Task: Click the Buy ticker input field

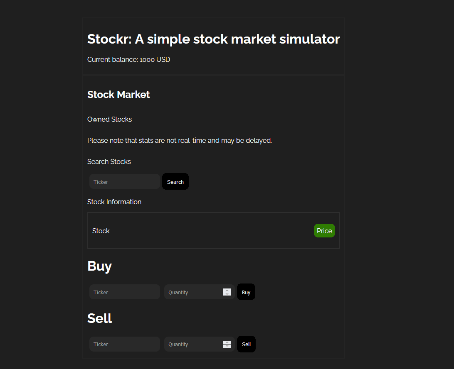Action: [125, 292]
